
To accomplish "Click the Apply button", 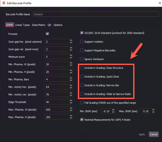I will coord(142,134).
